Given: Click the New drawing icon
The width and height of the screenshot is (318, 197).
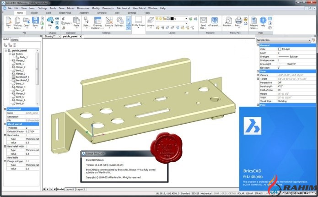Looking at the screenshot, I should coord(8,21).
